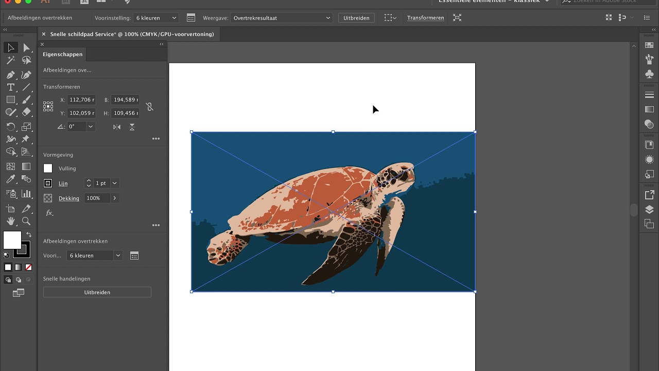Open the 6 kleuren preset dropdown in Properties
This screenshot has height=371, width=659.
tap(95, 256)
